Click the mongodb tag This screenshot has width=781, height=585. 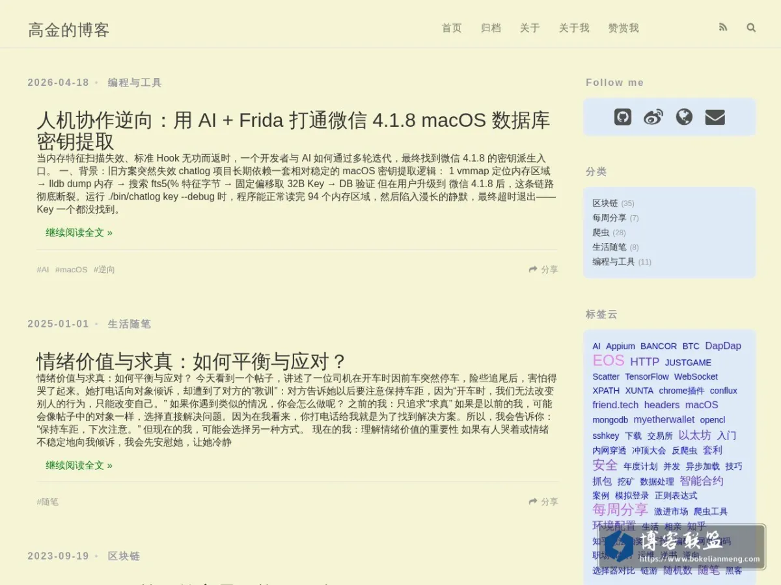click(610, 420)
